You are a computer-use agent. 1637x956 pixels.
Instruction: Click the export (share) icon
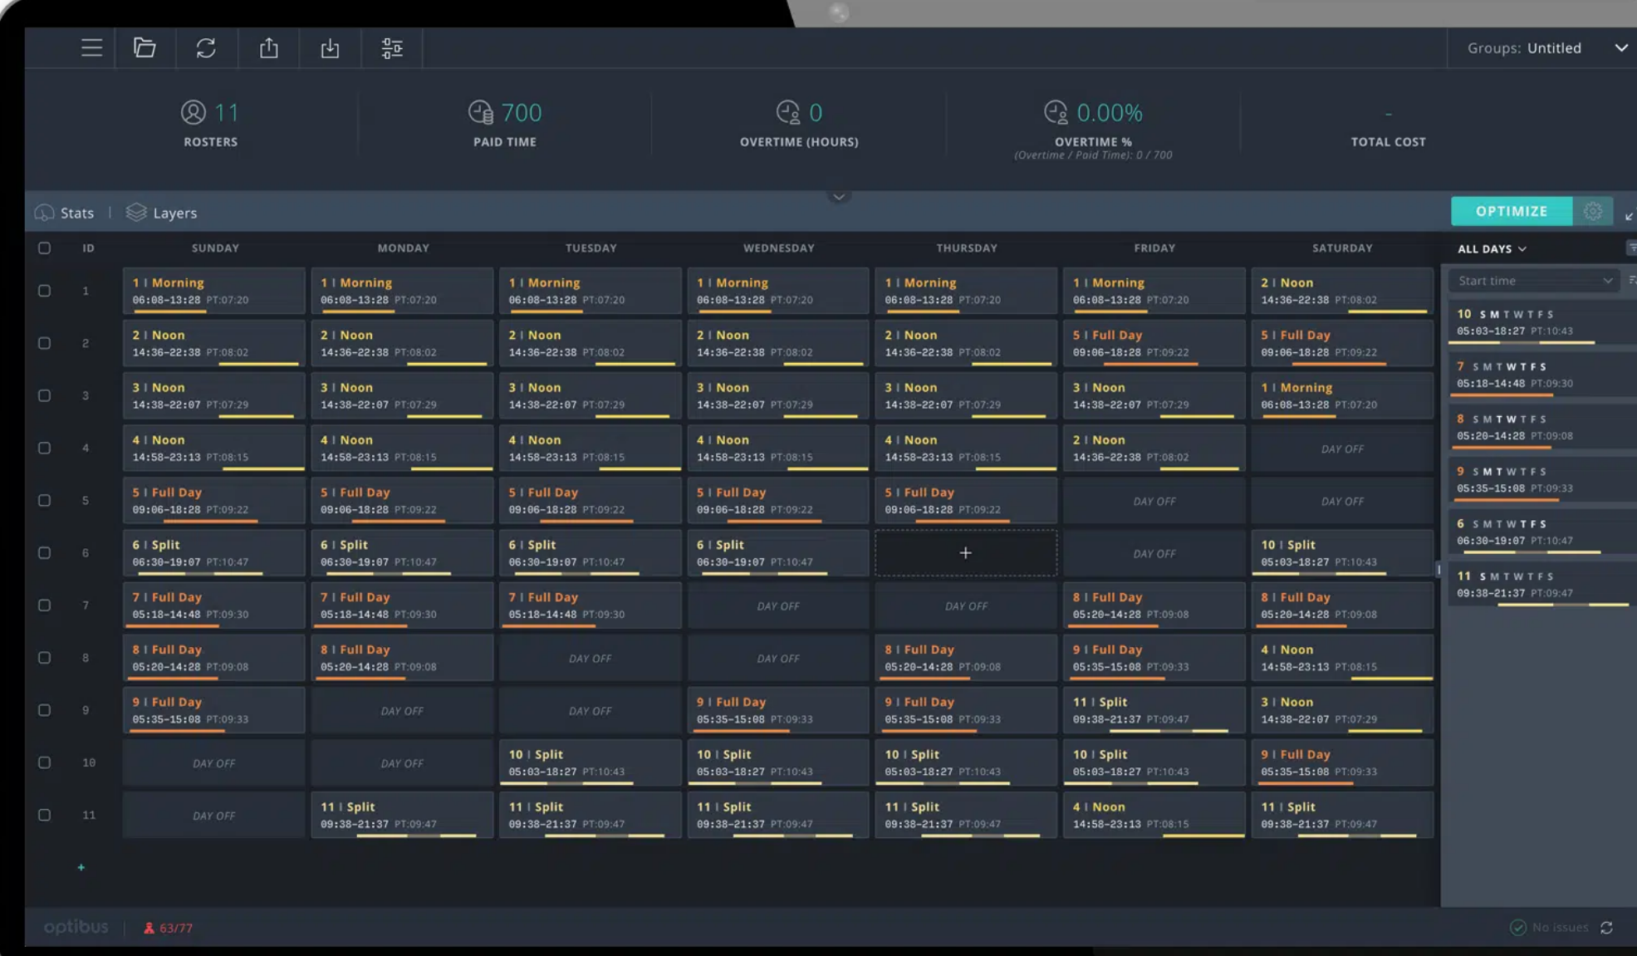pyautogui.click(x=268, y=47)
